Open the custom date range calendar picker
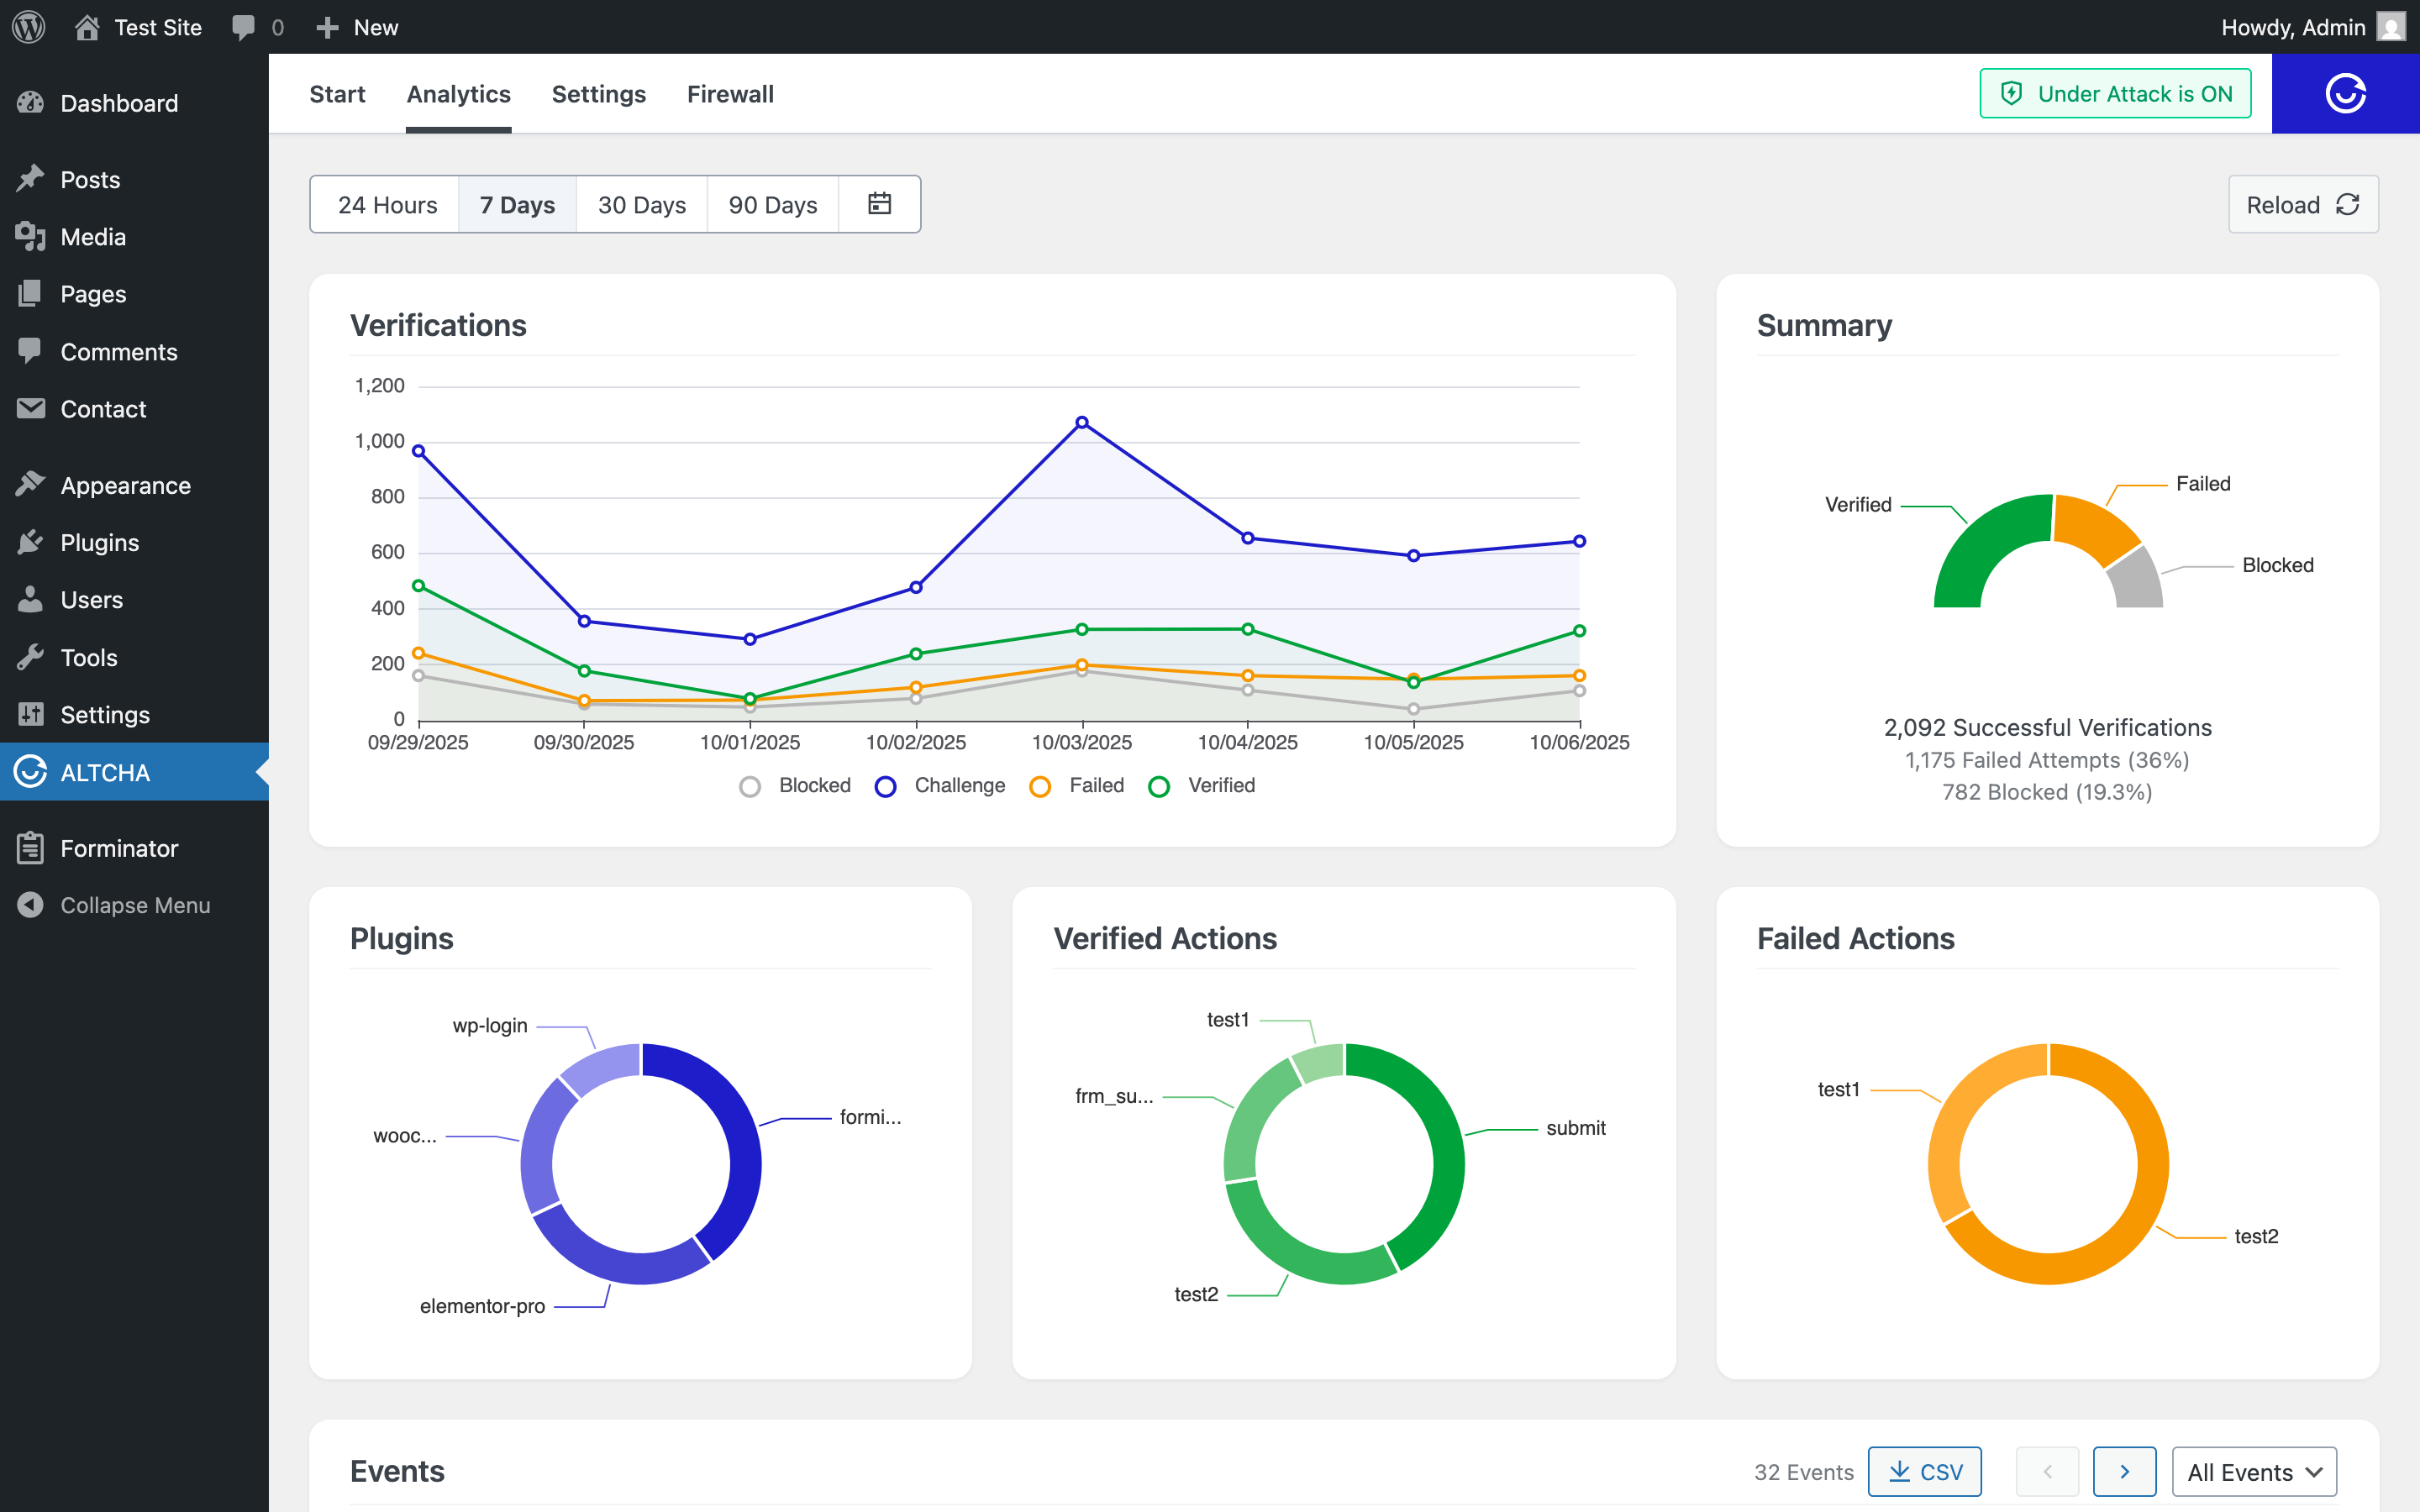Image resolution: width=2420 pixels, height=1512 pixels. point(879,204)
